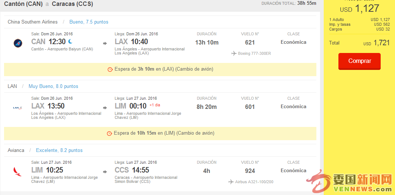Open the Excelente, 8.2 puntos rating link
This screenshot has height=195, width=395.
(x=59, y=150)
